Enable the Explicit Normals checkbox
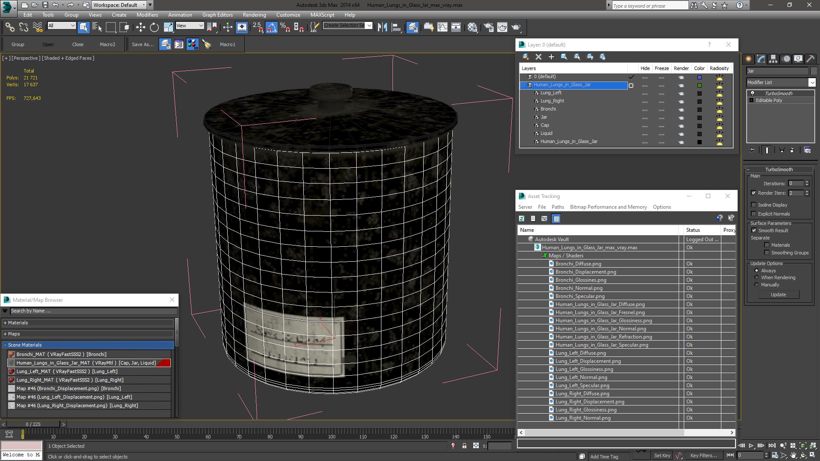This screenshot has width=820, height=461. (x=754, y=214)
